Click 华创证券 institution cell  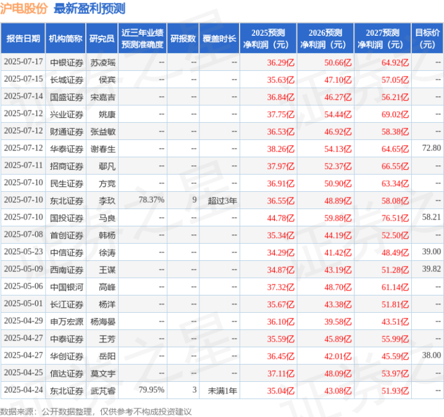67,356
